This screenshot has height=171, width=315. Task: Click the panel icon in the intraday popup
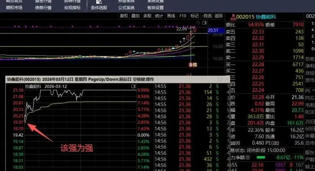pos(133,86)
